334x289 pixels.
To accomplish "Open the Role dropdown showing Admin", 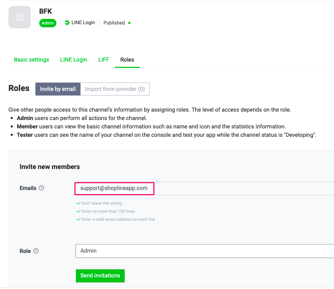I will click(205, 251).
